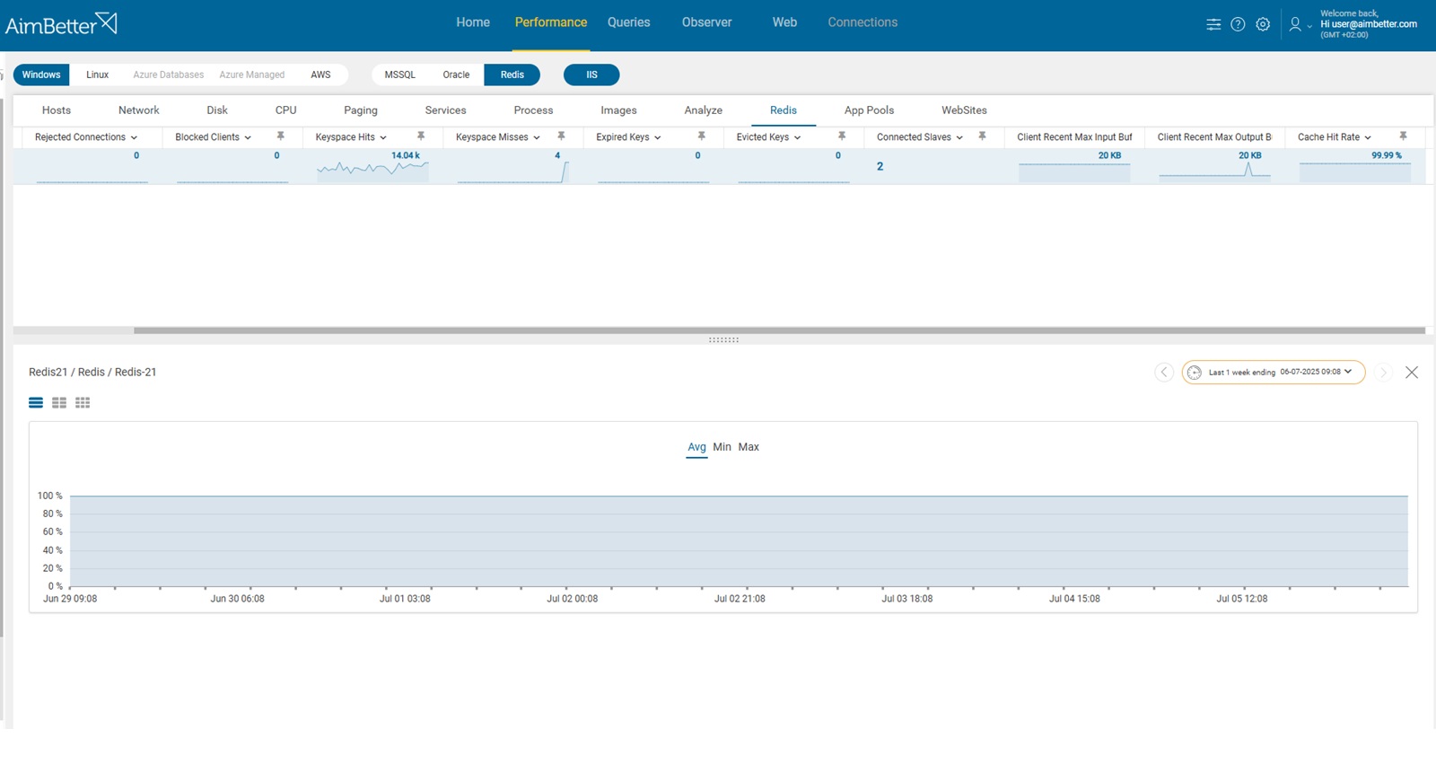Screen dimensions: 1436x764
Task: Select the MSSQL database filter
Action: point(400,75)
